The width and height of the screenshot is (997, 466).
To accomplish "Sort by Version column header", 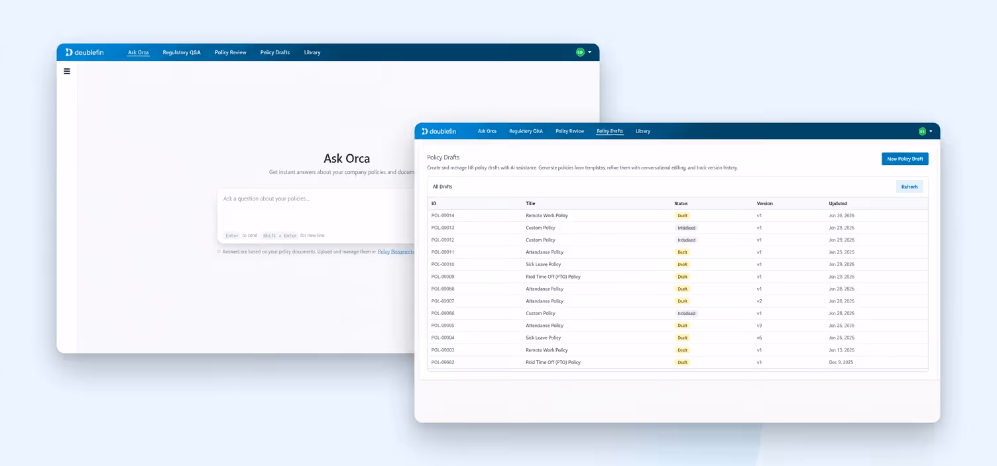I will pyautogui.click(x=765, y=203).
